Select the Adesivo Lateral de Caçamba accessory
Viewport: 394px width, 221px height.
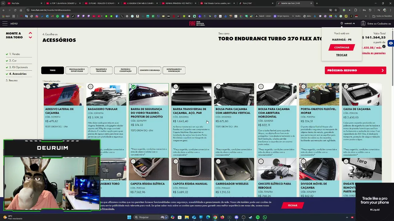coord(48,87)
